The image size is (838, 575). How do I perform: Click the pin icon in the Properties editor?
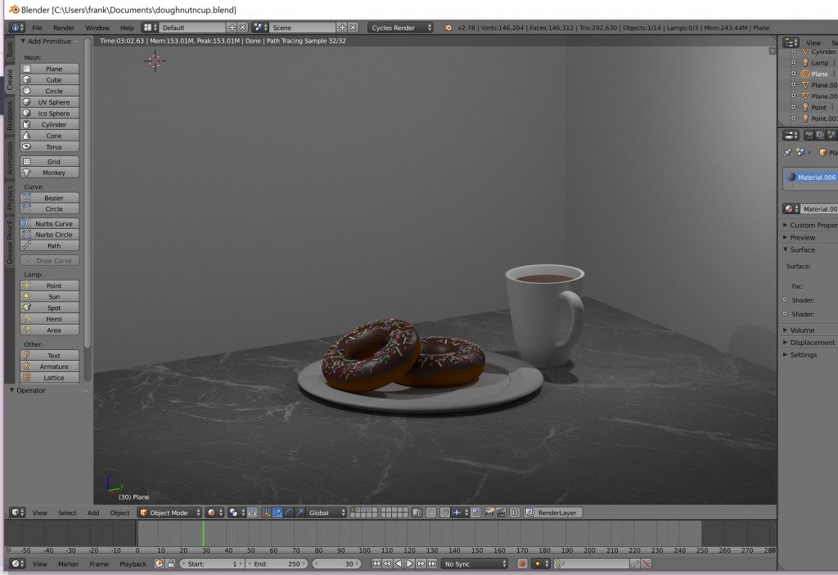click(789, 152)
